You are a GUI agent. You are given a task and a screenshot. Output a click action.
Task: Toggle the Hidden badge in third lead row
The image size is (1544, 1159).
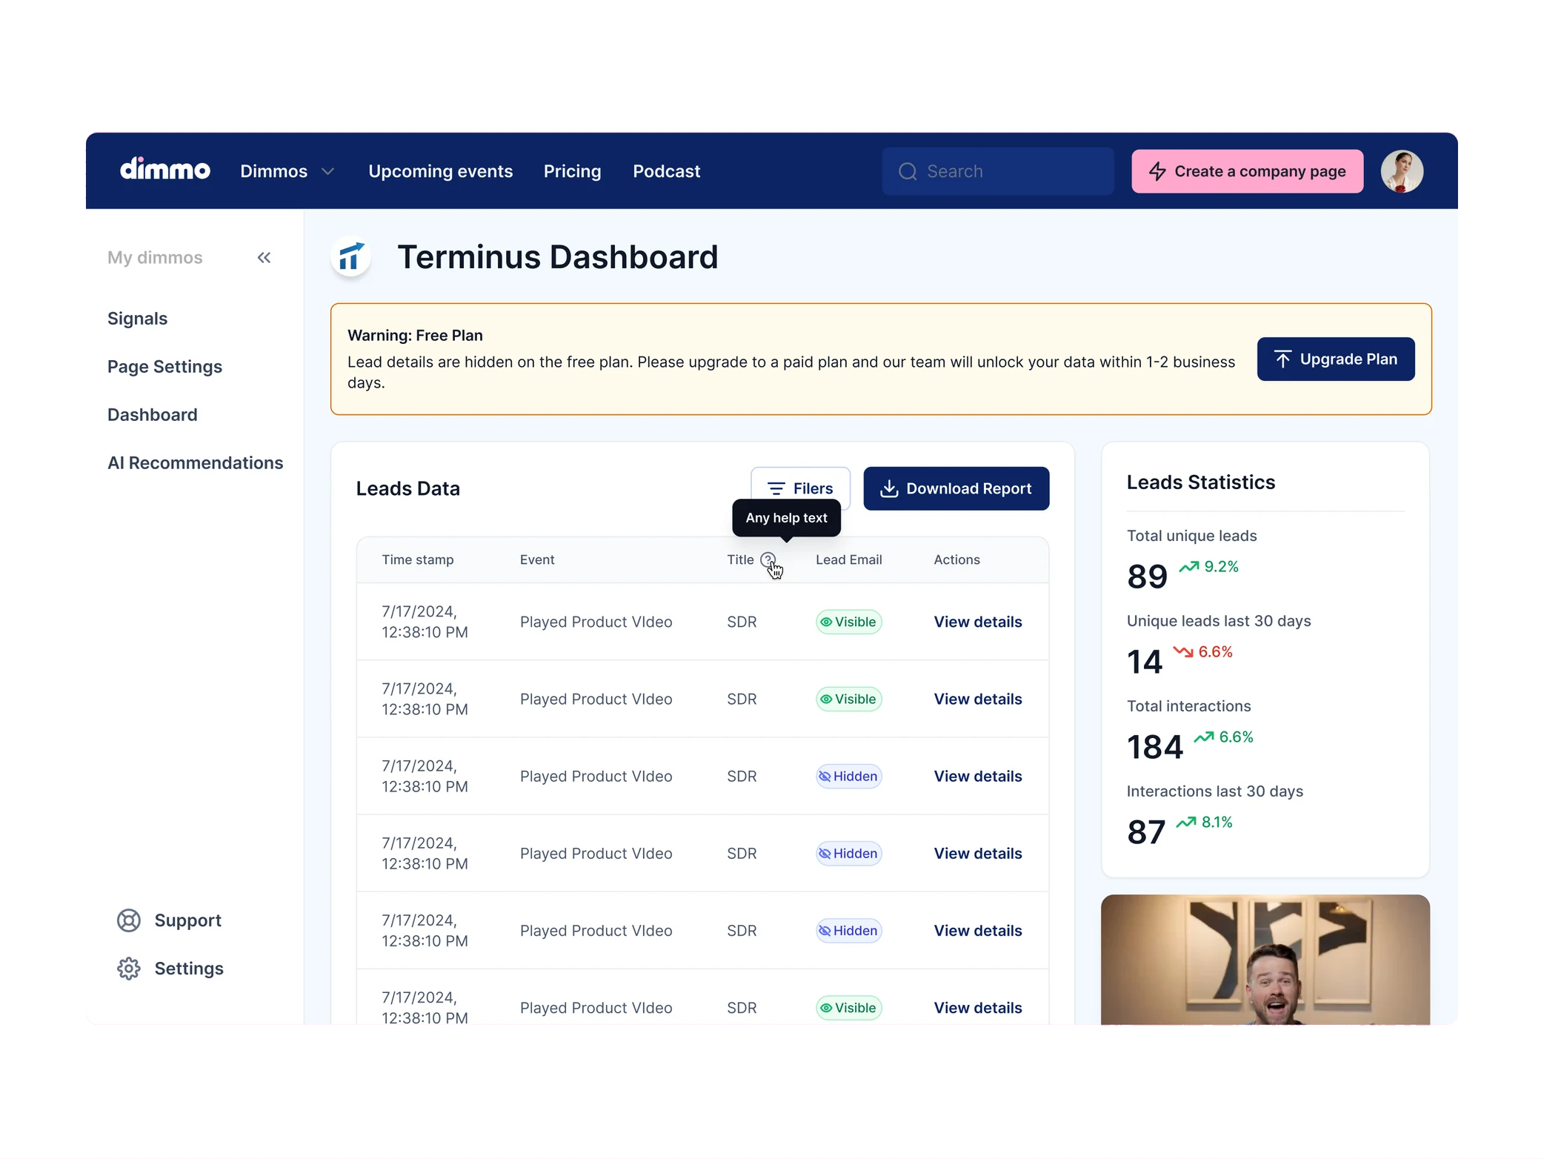849,777
